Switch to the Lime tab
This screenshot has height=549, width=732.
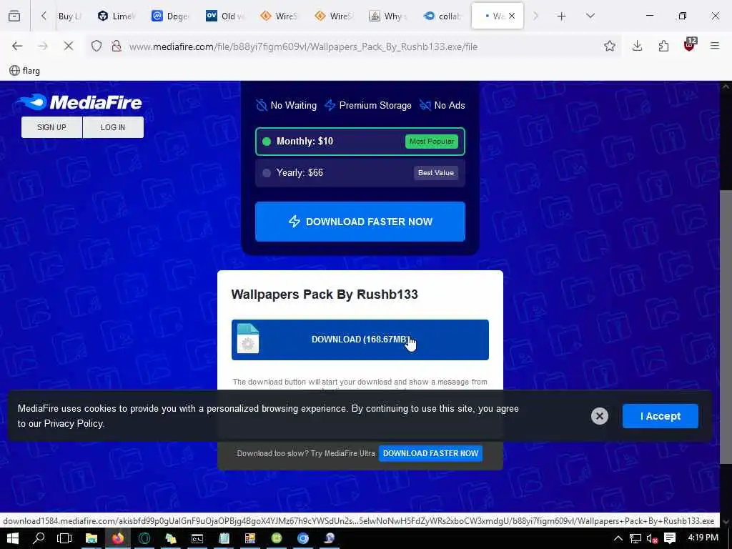(x=117, y=16)
